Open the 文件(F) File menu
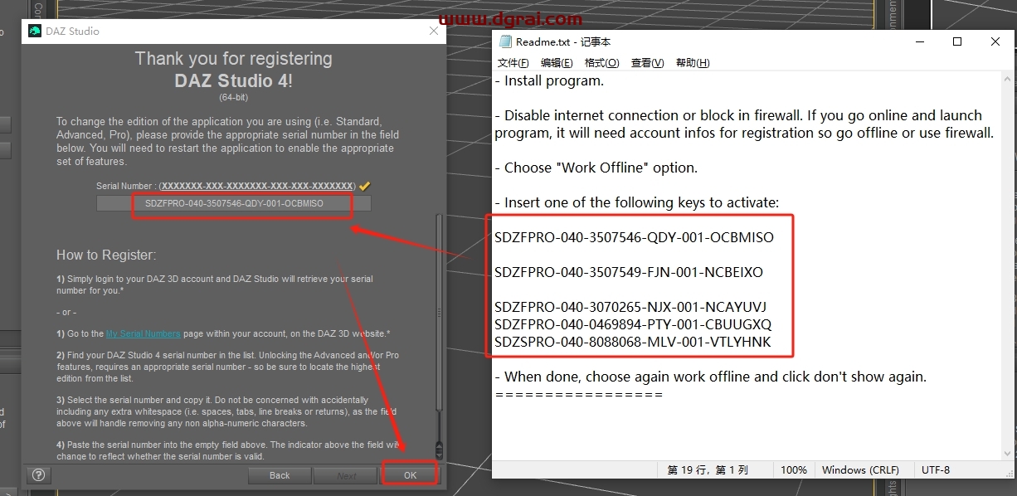The image size is (1017, 496). 513,63
